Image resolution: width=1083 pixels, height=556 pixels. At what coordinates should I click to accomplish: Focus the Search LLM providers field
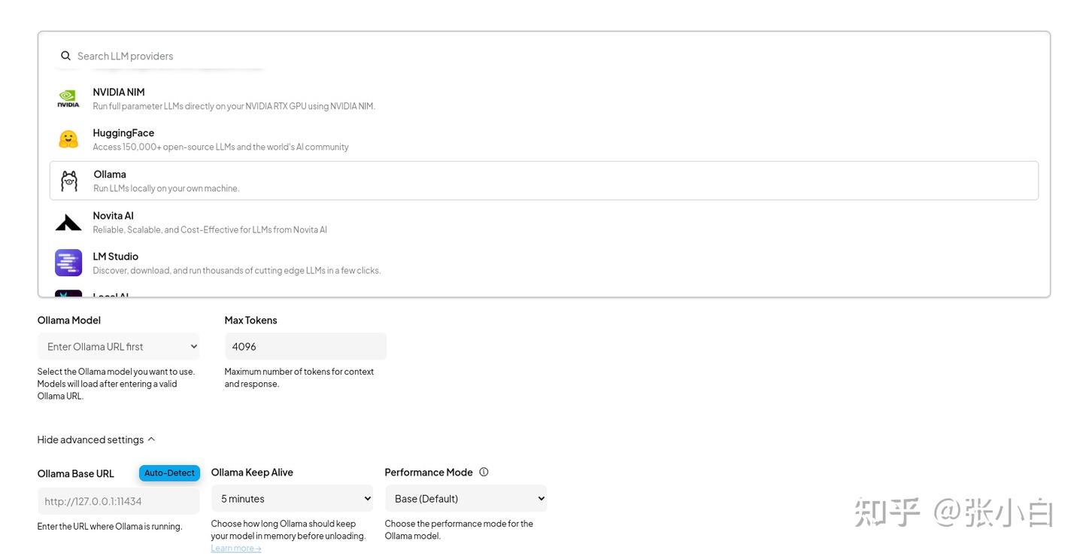tap(301, 56)
